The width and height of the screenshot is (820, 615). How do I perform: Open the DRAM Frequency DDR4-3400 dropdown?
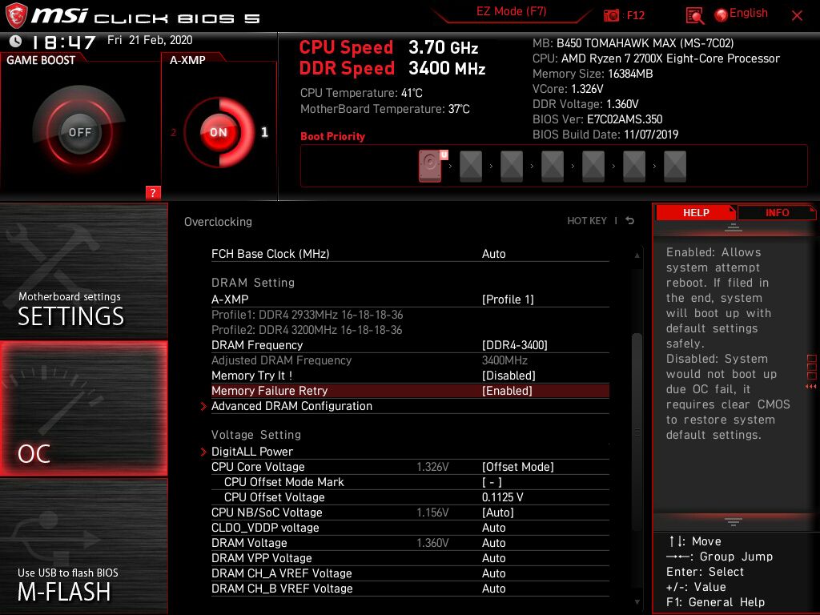pos(515,345)
